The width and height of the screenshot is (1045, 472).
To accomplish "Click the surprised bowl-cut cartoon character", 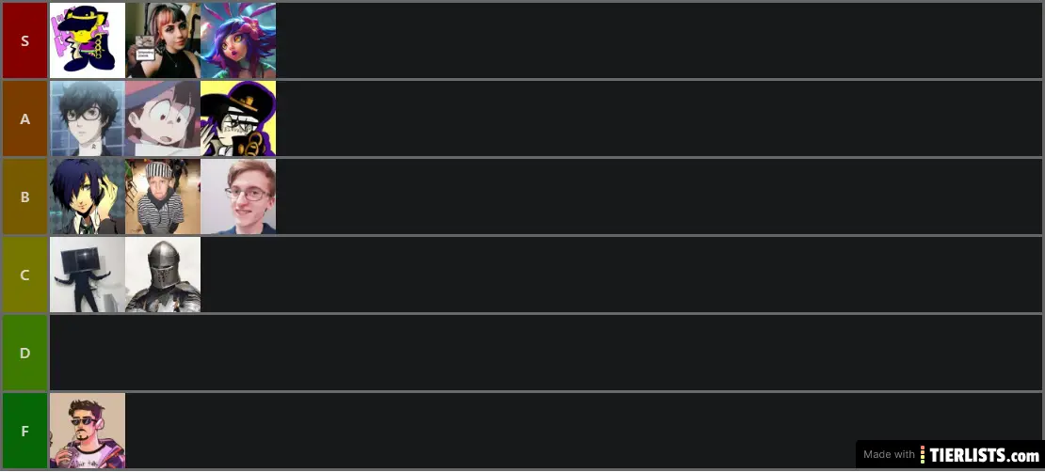I will (163, 118).
